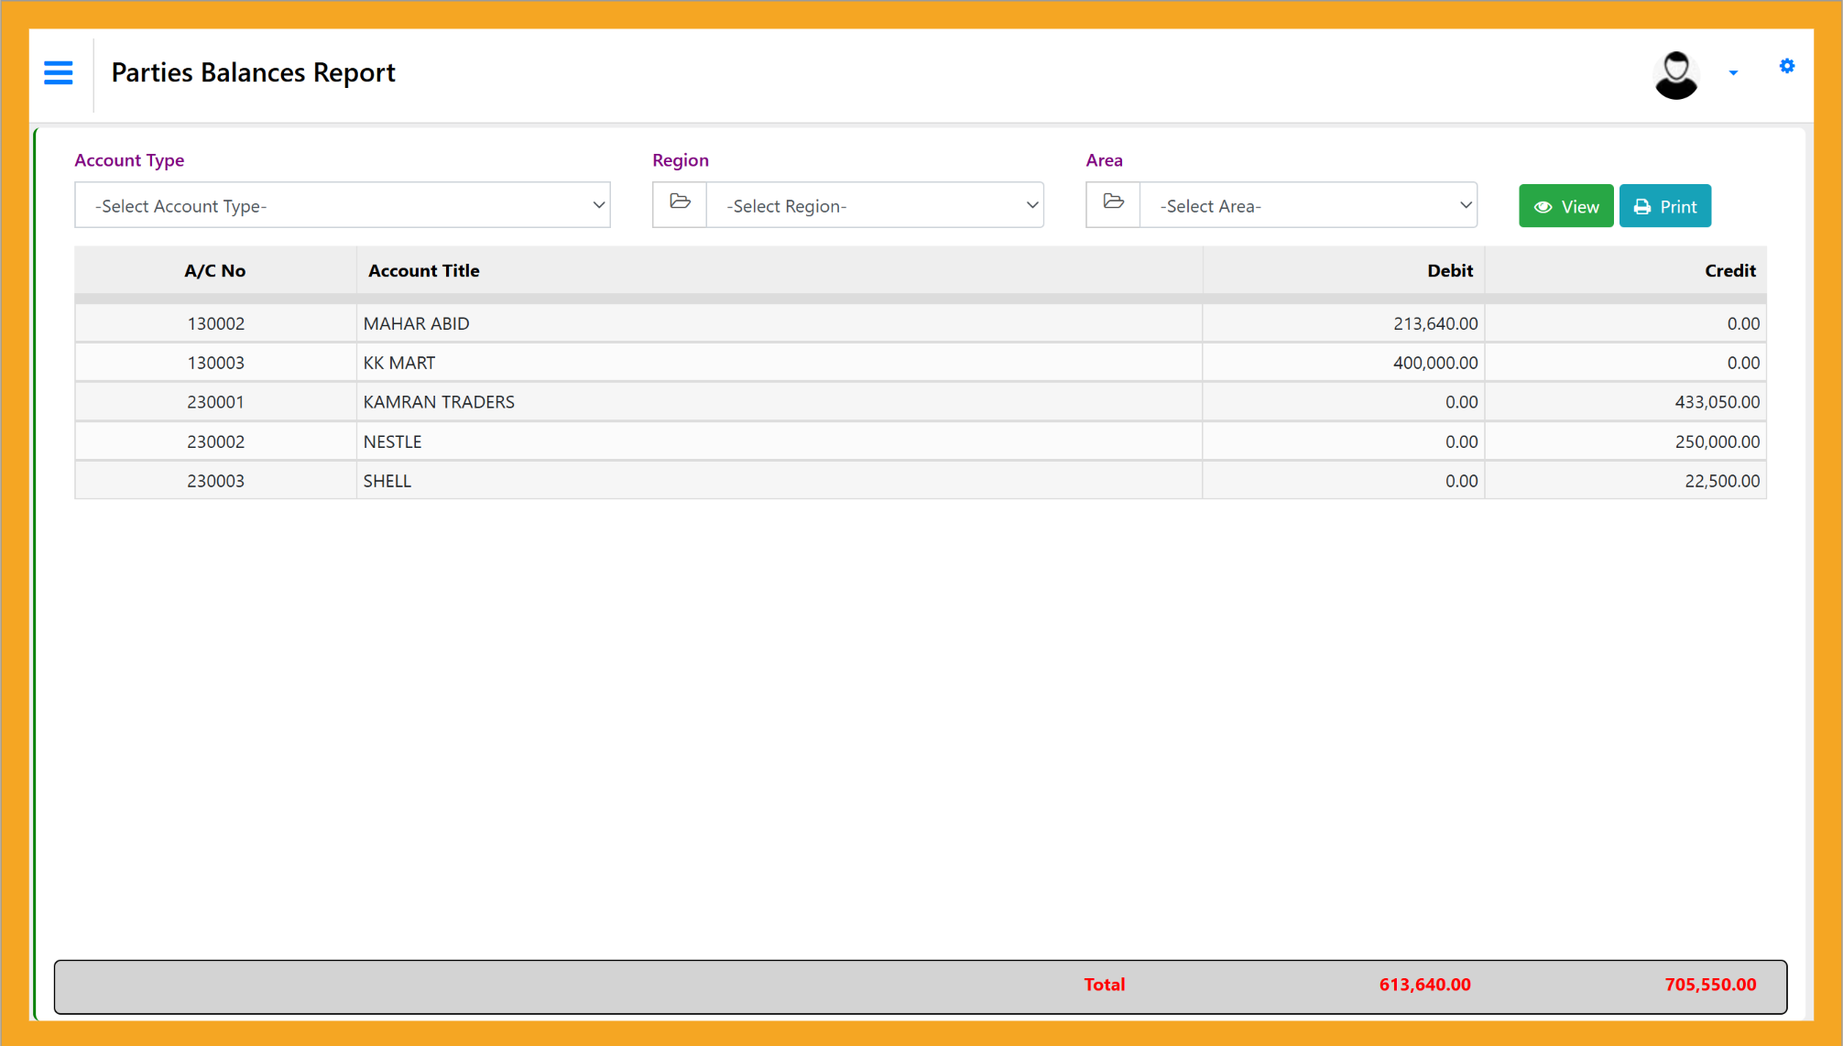The image size is (1843, 1046).
Task: Select the MAHAR ABID row
Action: [416, 323]
